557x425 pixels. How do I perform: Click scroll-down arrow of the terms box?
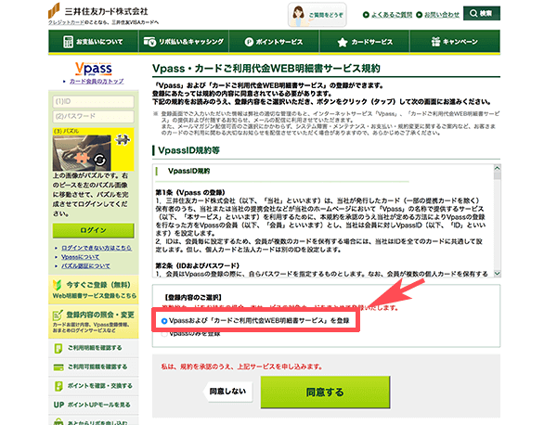point(498,274)
